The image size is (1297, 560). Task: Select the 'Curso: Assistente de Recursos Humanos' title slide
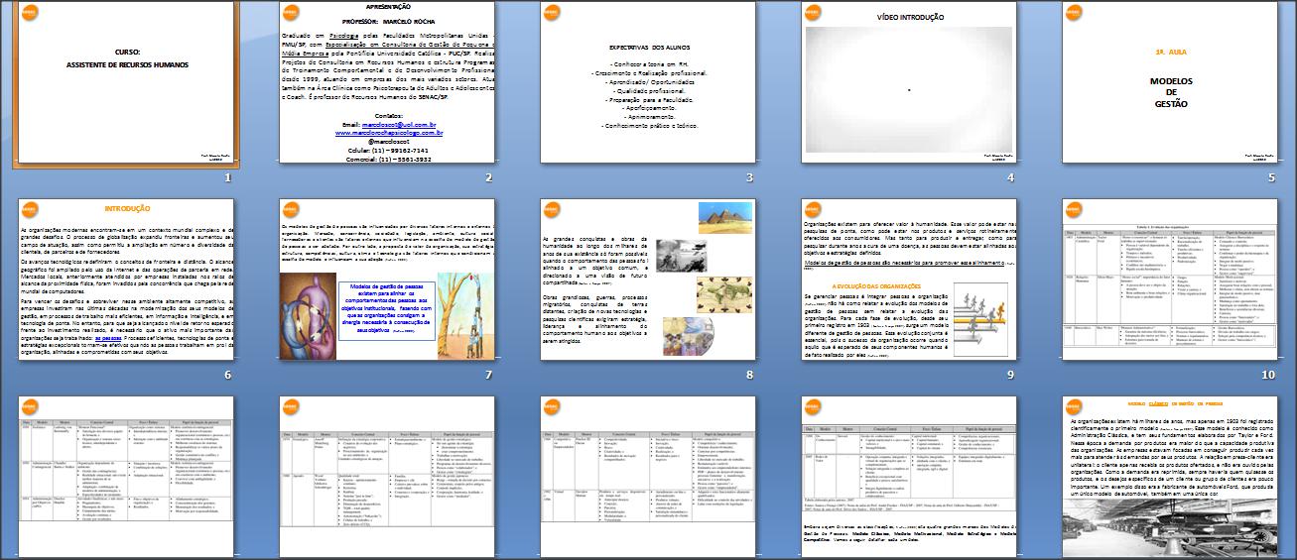click(x=126, y=81)
